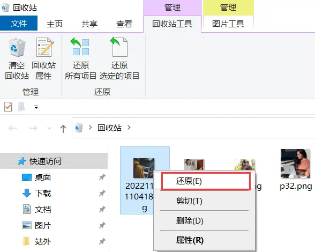Viewport: 315px width, 252px height.
Task: Select the 回收站工具 tab
Action: (172, 24)
